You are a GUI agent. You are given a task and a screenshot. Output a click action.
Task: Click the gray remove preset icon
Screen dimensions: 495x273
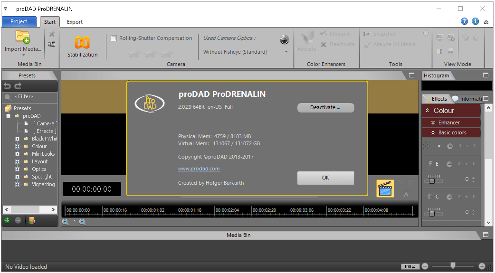[x=18, y=220]
